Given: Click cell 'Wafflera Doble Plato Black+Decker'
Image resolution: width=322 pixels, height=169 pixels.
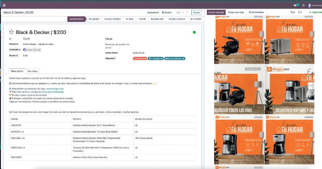Looking at the screenshot, I should tap(102, 157).
